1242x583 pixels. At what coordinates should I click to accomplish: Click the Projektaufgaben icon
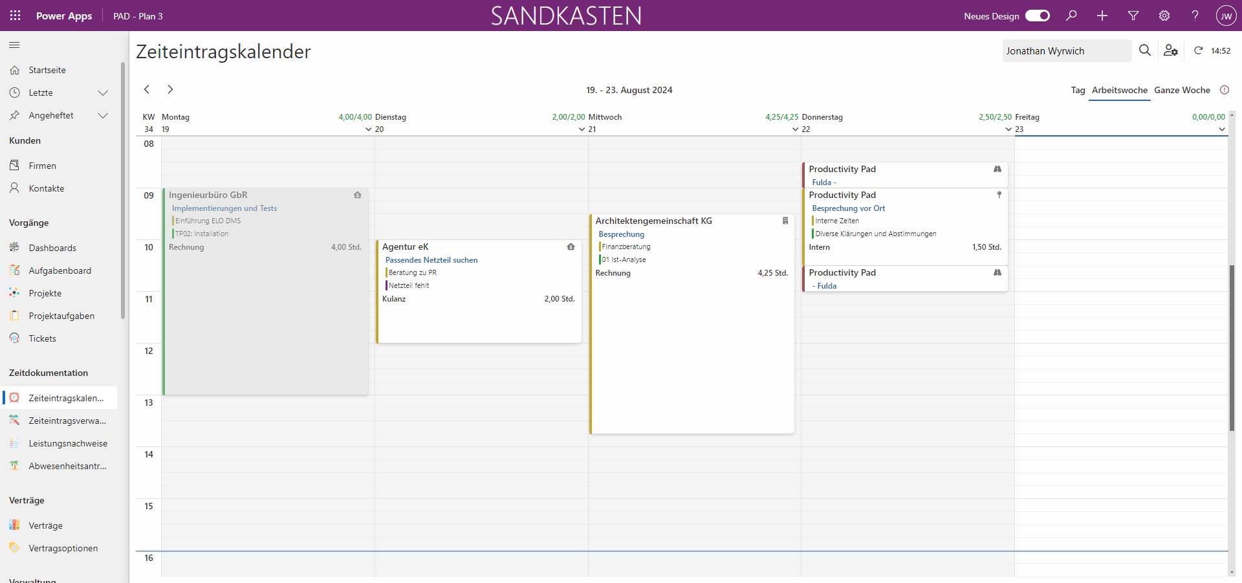point(14,316)
